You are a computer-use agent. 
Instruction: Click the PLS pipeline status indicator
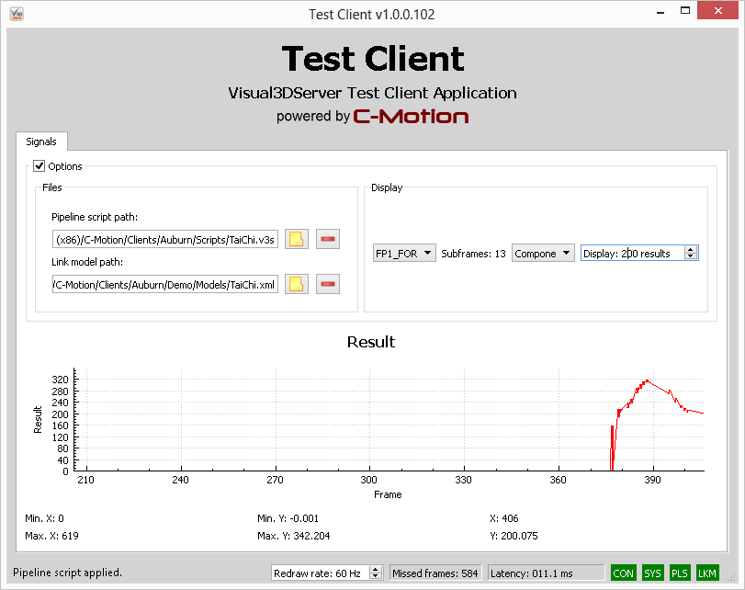coord(680,573)
